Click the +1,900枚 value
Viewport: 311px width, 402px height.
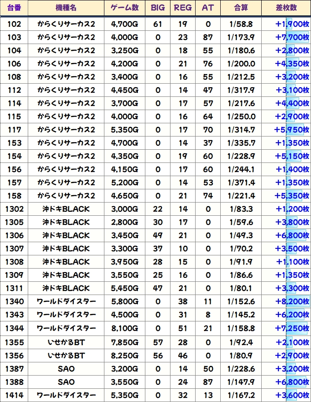click(x=292, y=24)
